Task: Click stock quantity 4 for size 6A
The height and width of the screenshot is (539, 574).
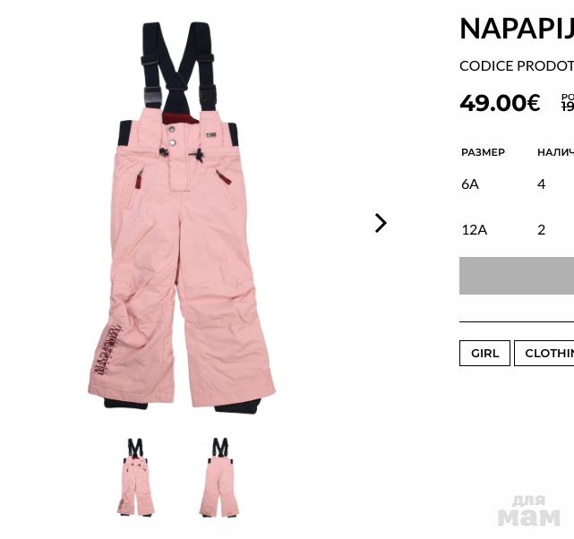Action: [x=542, y=184]
